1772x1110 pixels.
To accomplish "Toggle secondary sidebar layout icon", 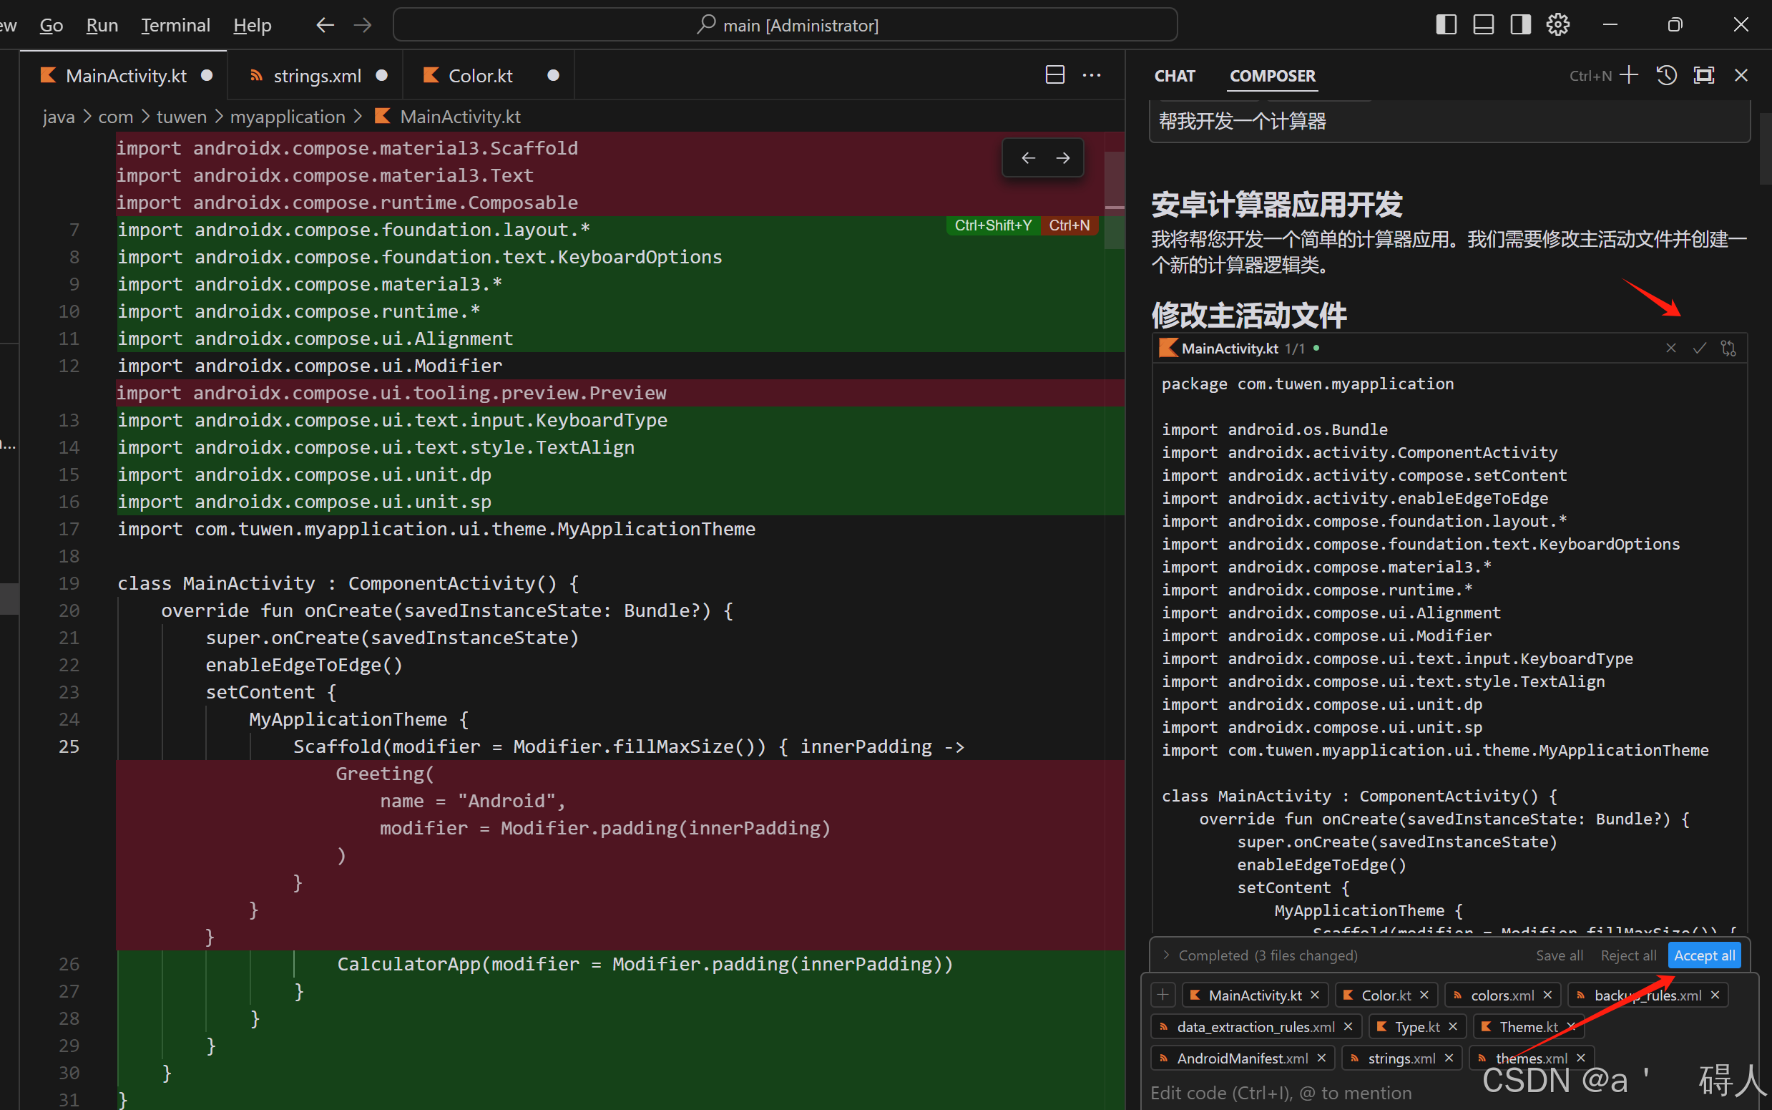I will [1520, 25].
